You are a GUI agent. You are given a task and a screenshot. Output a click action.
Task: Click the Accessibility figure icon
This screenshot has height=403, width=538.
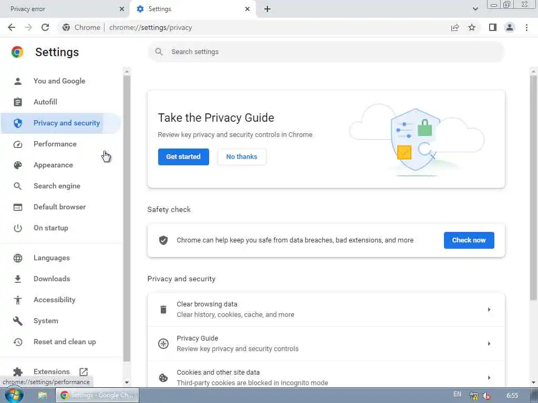click(18, 300)
